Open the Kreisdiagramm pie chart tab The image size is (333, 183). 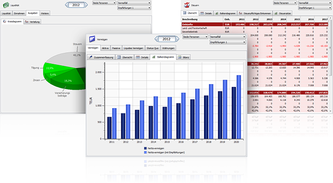(12, 22)
